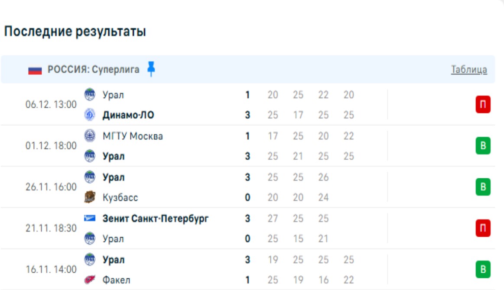Click the Динамо-ЛО team logo
This screenshot has width=504, height=290.
pos(89,115)
